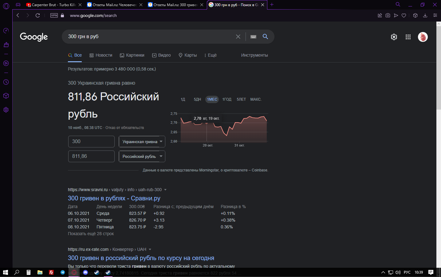Open the 300 гривен в рублях - Сравни.ру result
The width and height of the screenshot is (441, 277).
114,198
